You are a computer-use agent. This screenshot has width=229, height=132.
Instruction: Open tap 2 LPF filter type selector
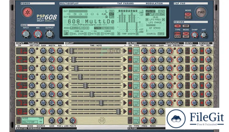(136, 60)
